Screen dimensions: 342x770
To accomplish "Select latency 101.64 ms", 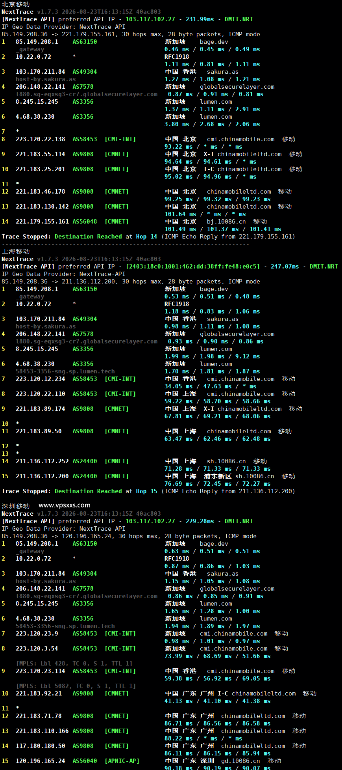I will (x=180, y=214).
